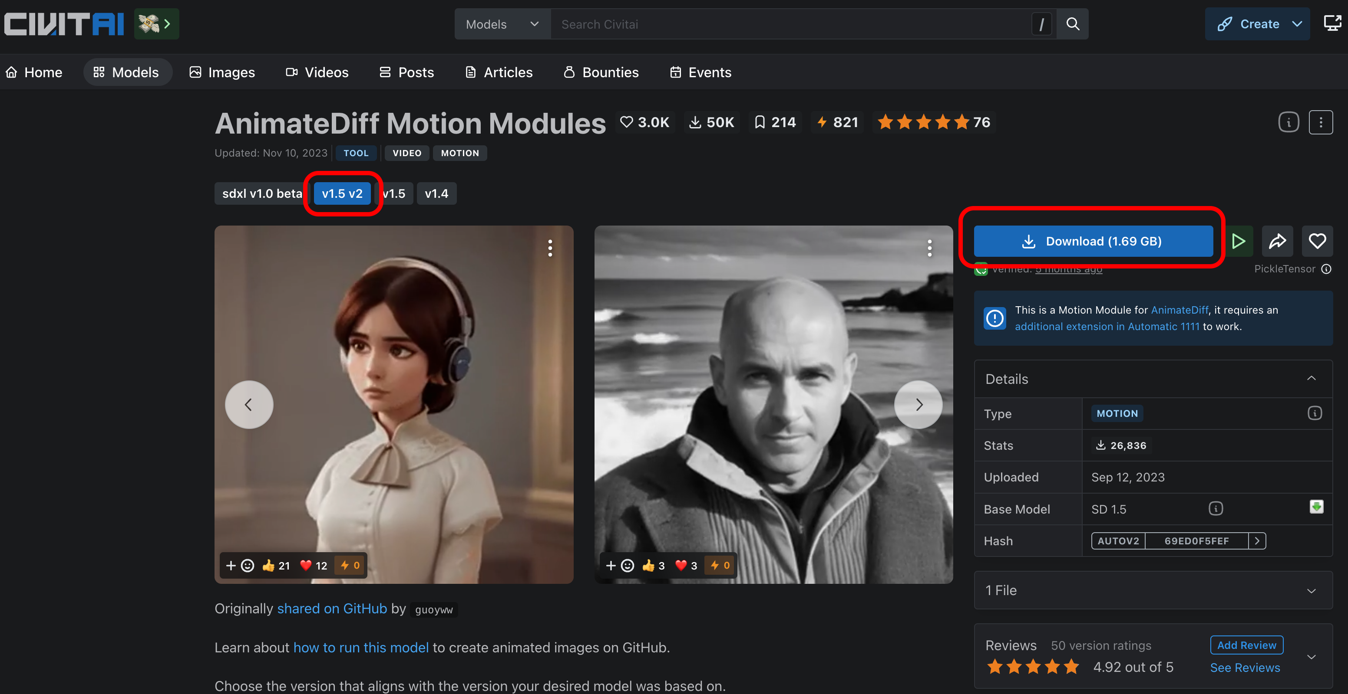Image resolution: width=1348 pixels, height=694 pixels.
Task: Click the five-star rating in the Reviews section
Action: tap(1032, 667)
